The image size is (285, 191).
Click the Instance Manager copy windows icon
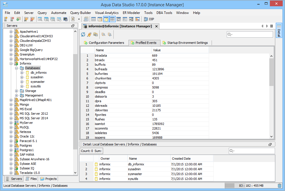[x=95, y=34]
